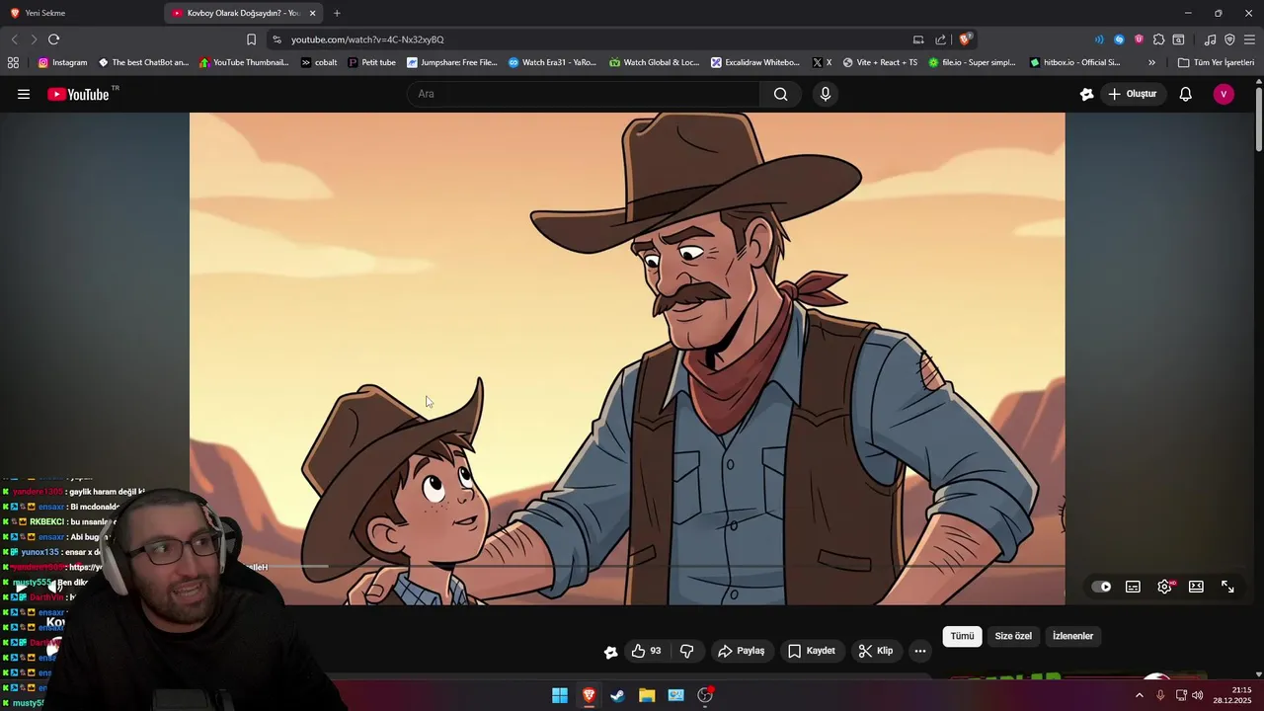Click the Oluştur create button
1264x711 pixels.
[1132, 94]
